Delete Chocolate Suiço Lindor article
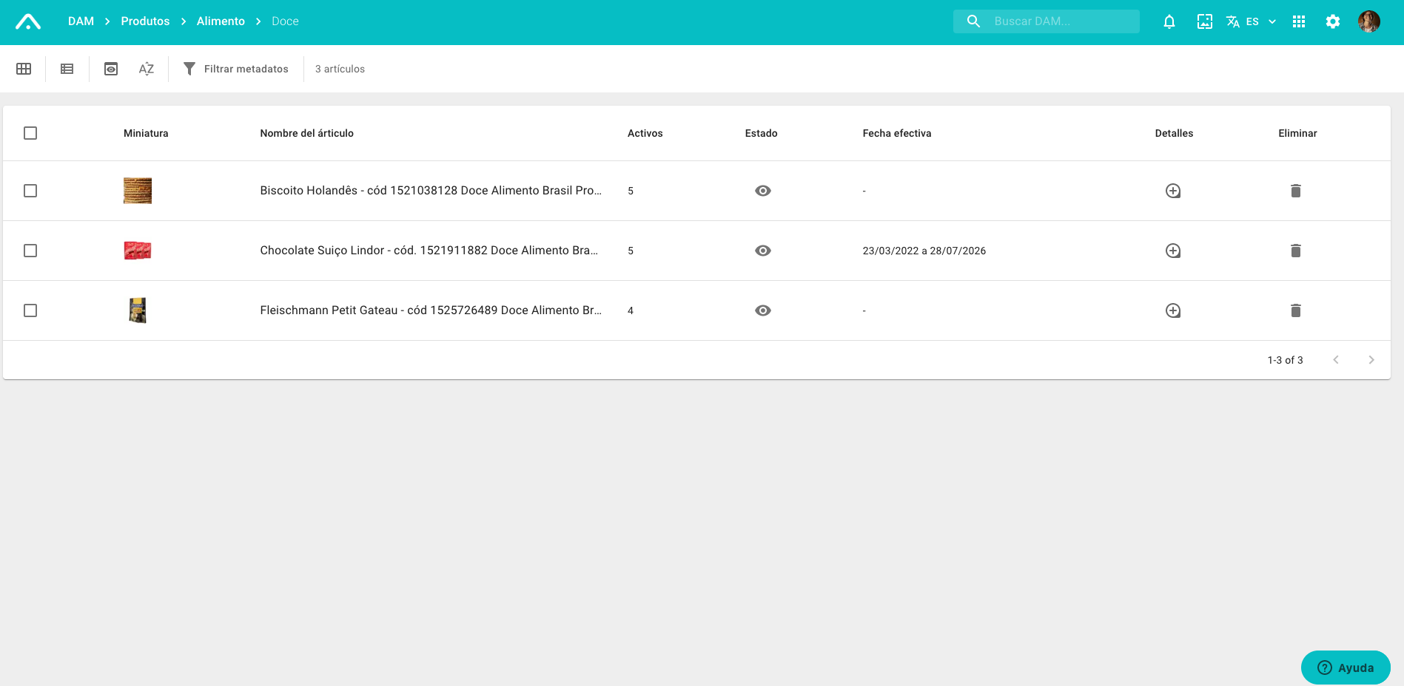 (1296, 251)
